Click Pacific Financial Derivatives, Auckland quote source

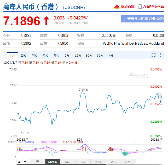(133, 44)
